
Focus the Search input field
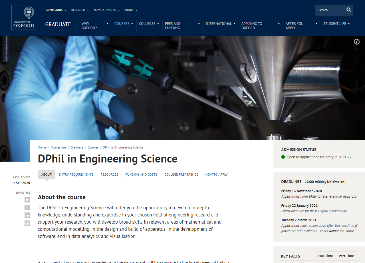point(330,10)
